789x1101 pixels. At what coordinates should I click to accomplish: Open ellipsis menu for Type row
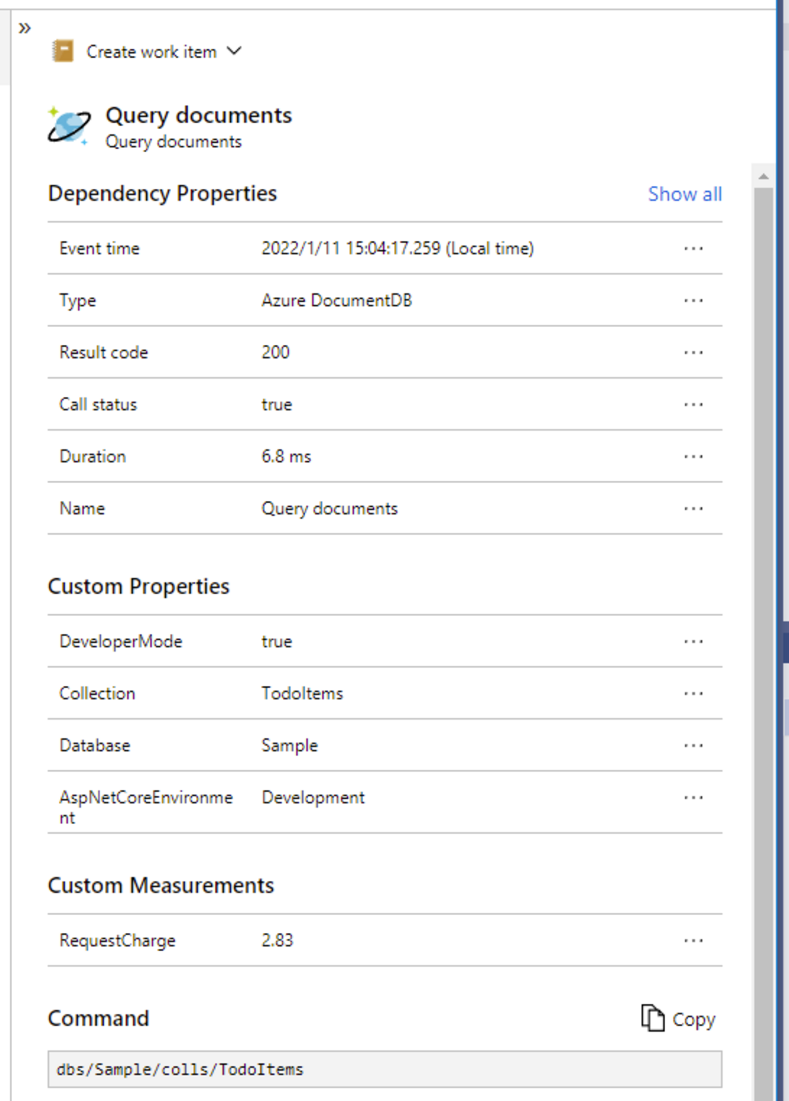[693, 300]
